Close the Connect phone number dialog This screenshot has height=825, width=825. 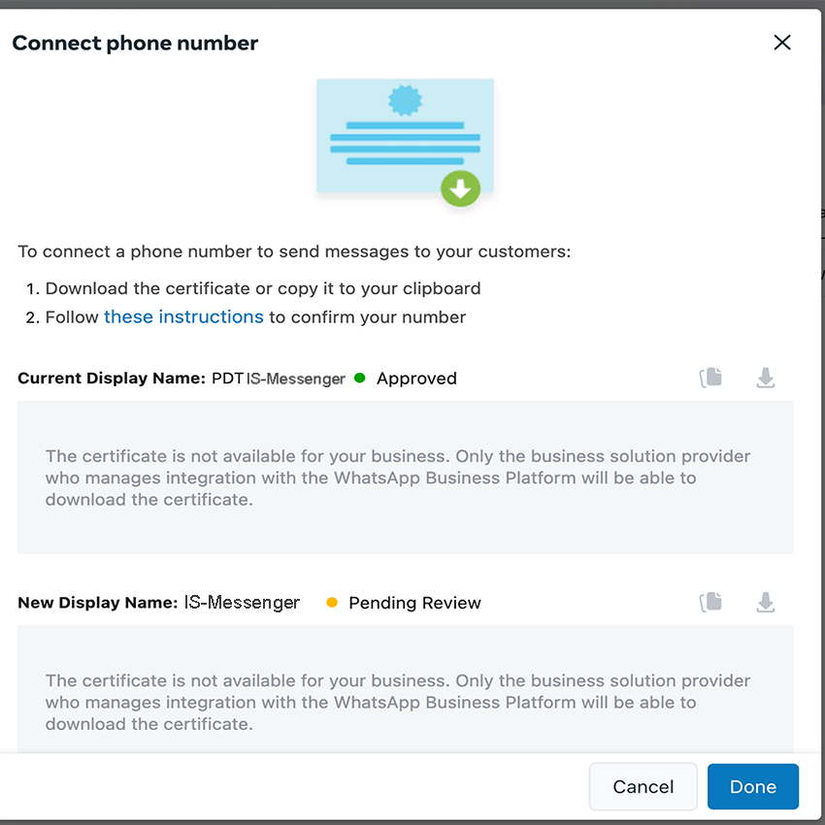tap(782, 43)
